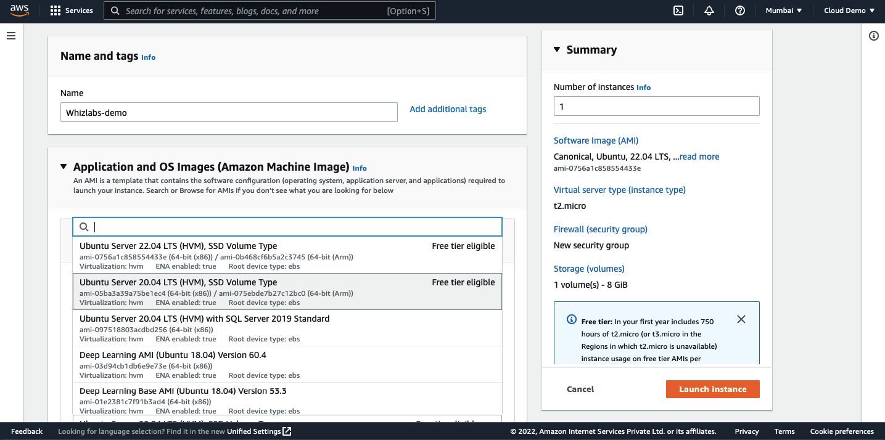Open Software Image (AMI) summary link

[596, 141]
